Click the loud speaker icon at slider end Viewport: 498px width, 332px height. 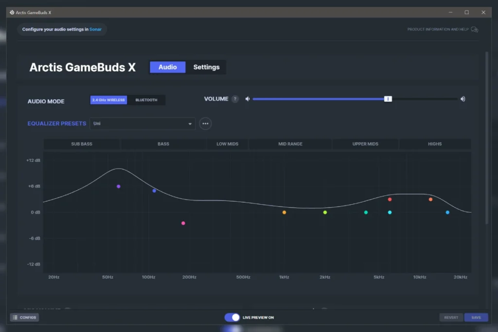tap(463, 99)
